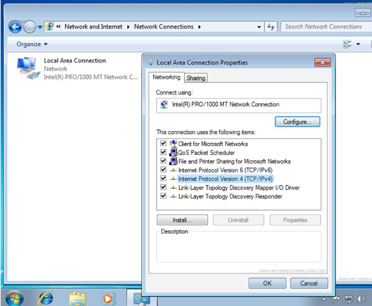This screenshot has width=372, height=306.
Task: Uncheck File and Printer Sharing checkbox
Action: tap(163, 161)
